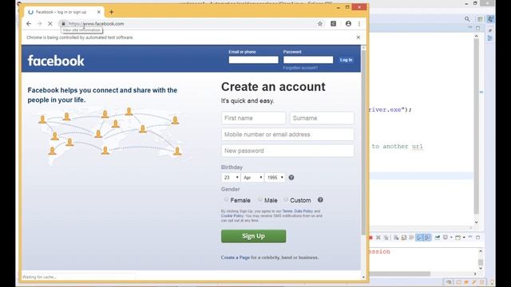Open the Chrome profile avatar icon
The height and width of the screenshot is (287, 511).
[x=348, y=23]
